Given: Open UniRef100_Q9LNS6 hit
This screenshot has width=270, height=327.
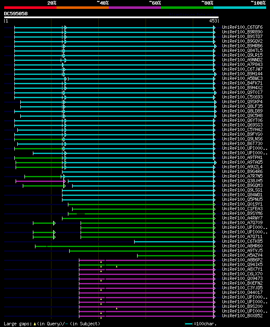Looking at the screenshot, I should point(242,139).
